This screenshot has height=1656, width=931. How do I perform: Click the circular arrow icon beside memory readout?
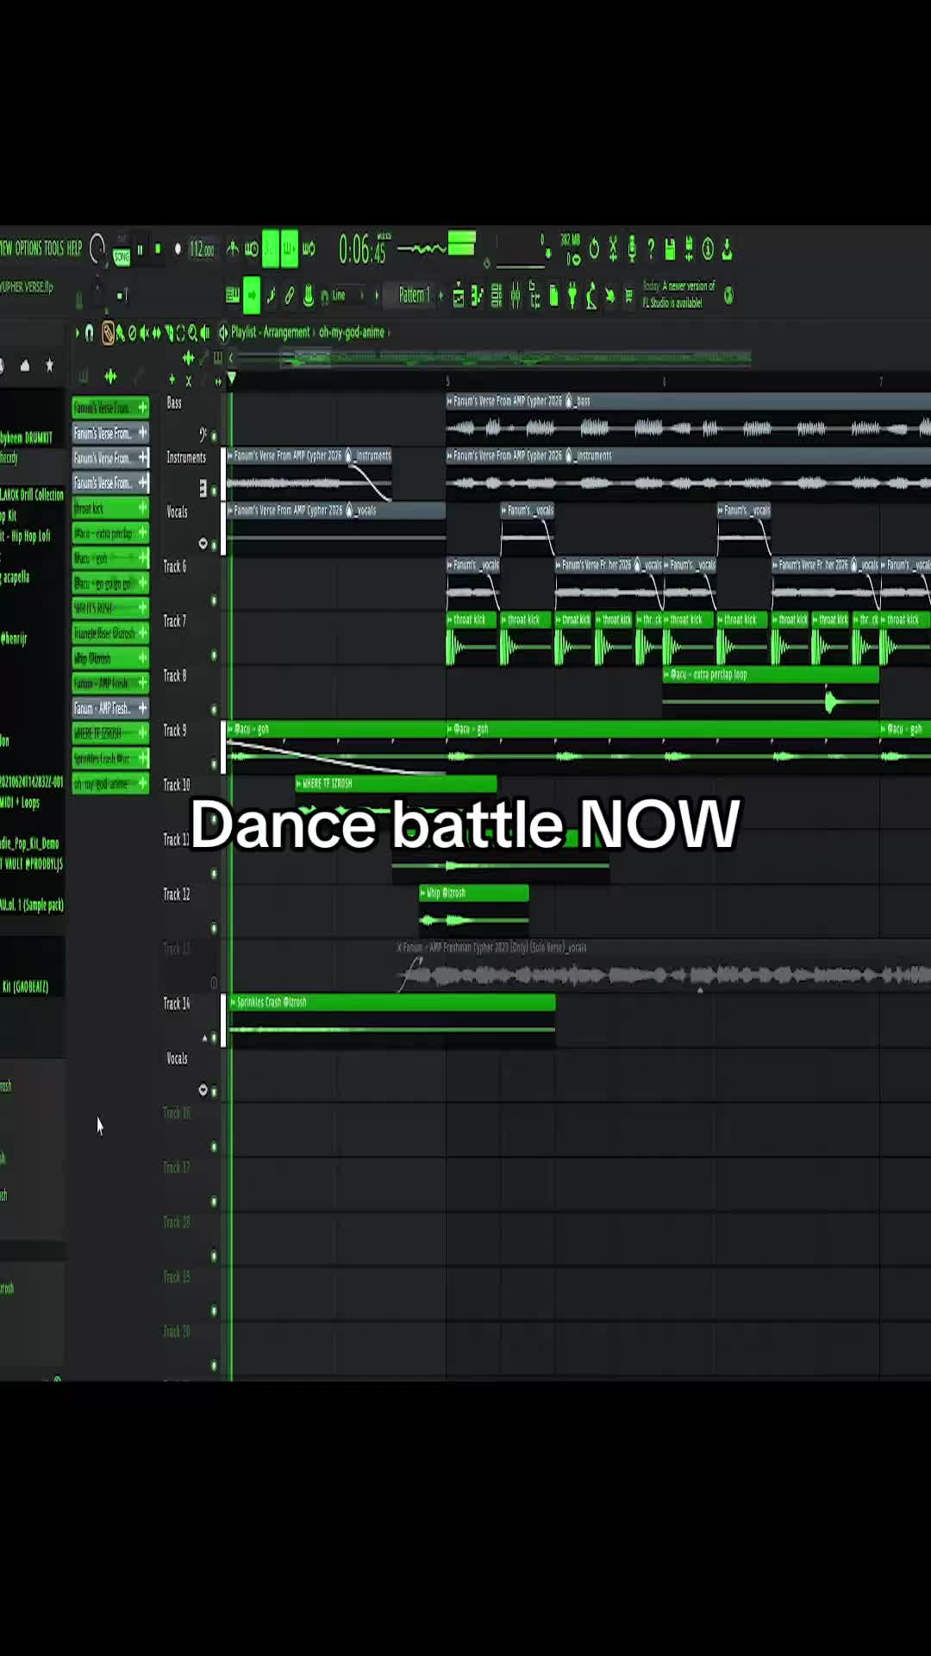pyautogui.click(x=594, y=249)
